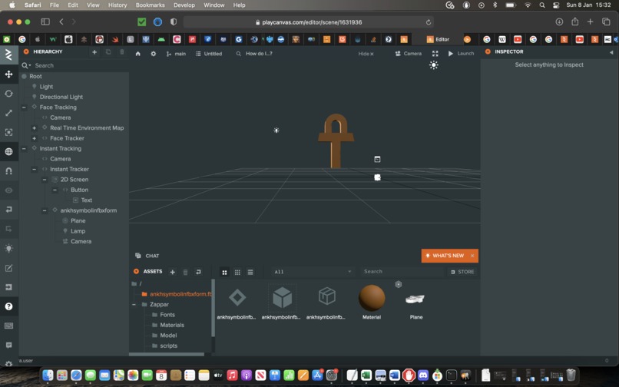619x387 pixels.
Task: Toggle snap magnet icon
Action: pos(8,171)
